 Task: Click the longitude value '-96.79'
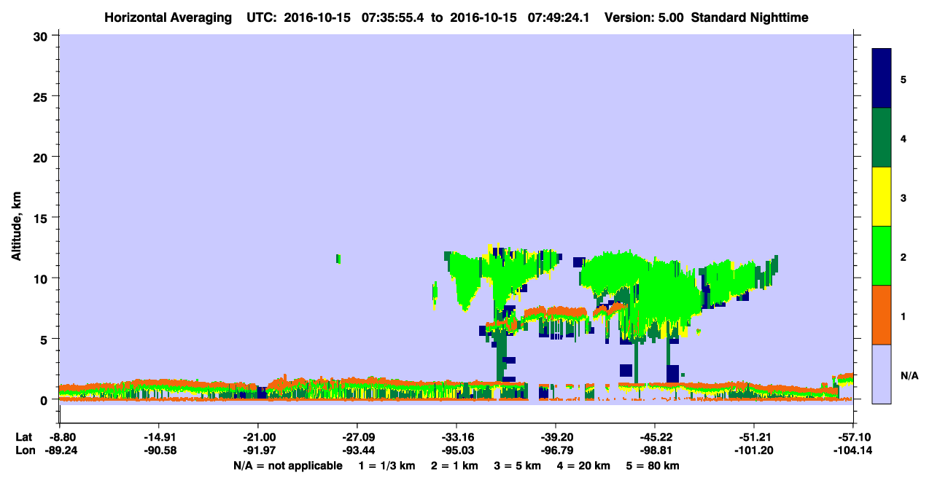click(556, 450)
